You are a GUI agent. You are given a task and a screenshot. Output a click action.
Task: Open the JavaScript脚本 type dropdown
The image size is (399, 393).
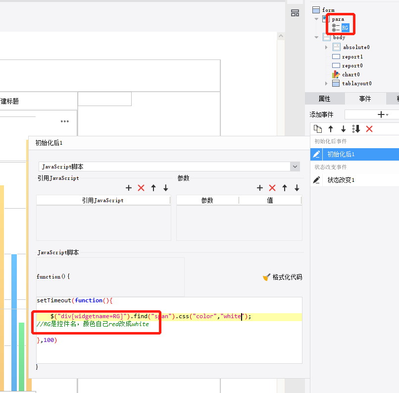(295, 167)
